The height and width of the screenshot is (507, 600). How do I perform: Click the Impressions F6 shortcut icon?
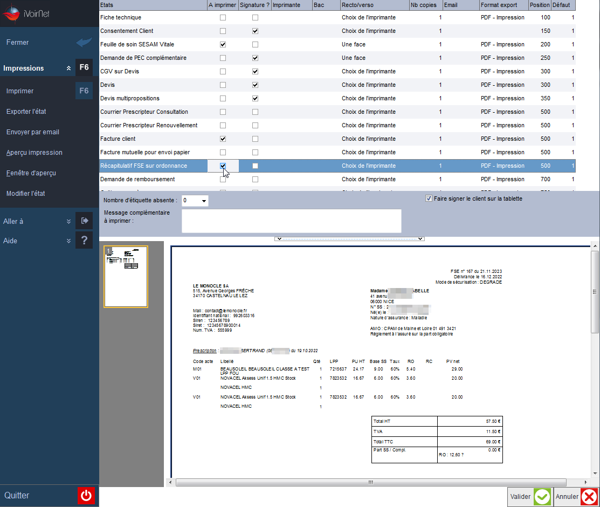pyautogui.click(x=84, y=67)
